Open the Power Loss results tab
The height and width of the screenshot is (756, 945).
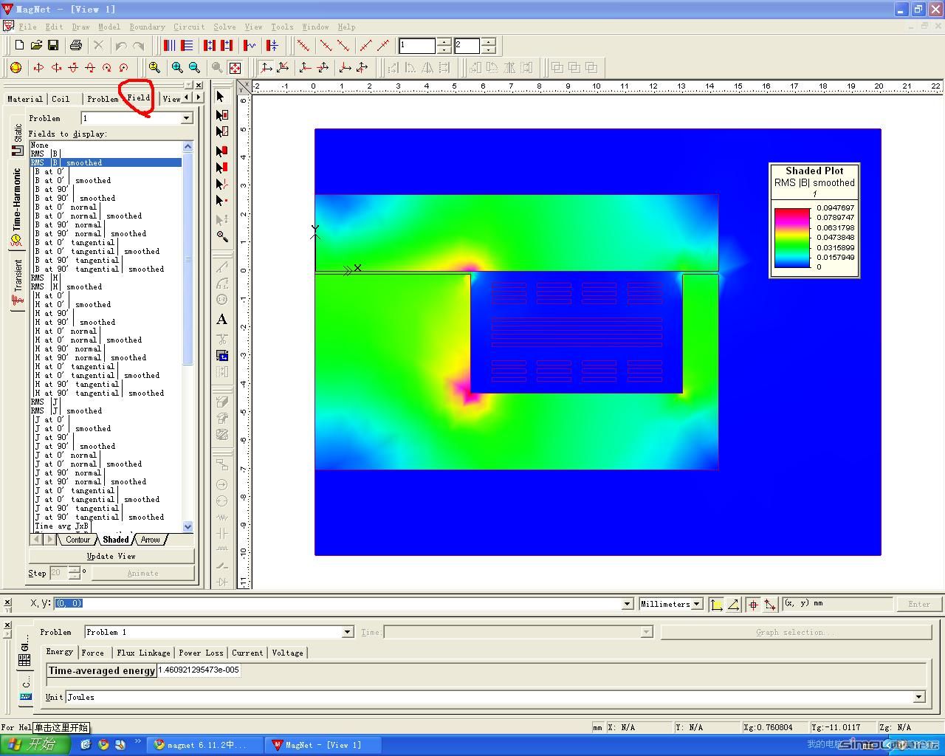(201, 653)
